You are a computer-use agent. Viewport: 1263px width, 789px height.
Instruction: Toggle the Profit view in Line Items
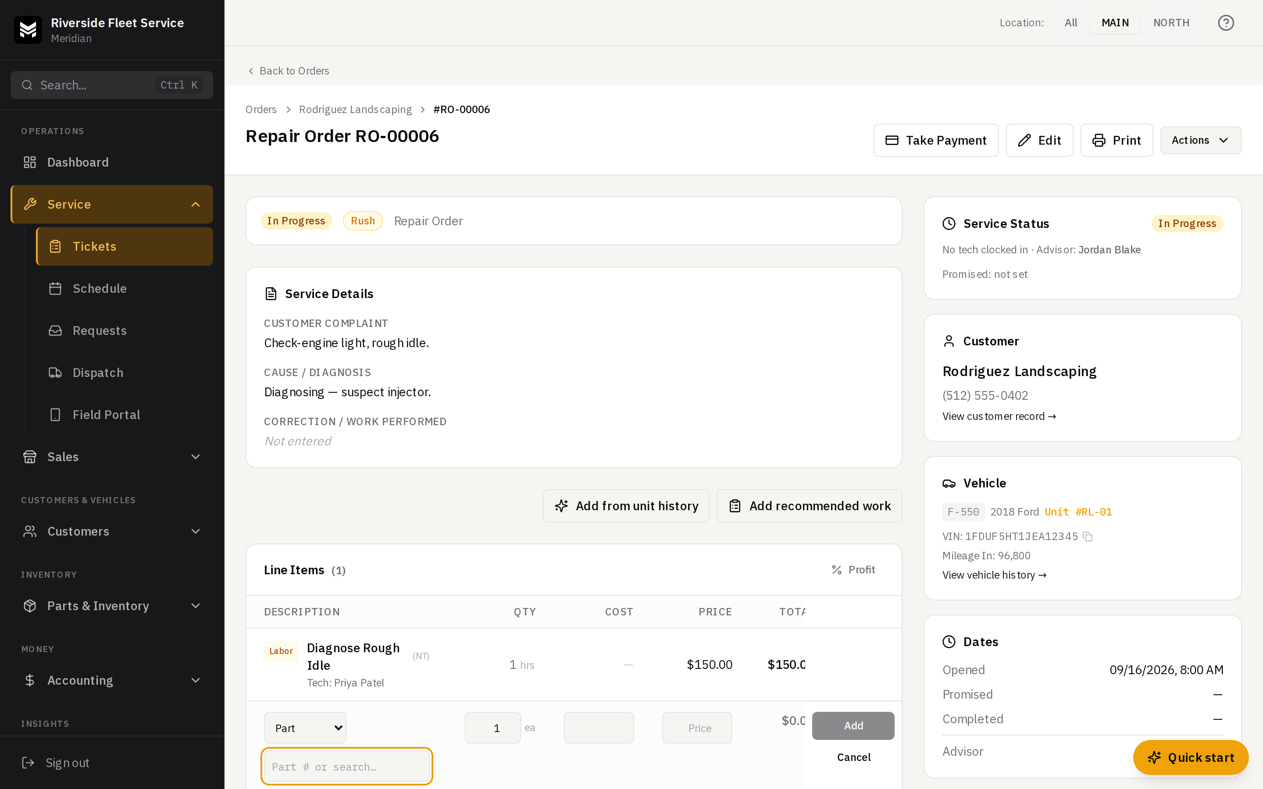(x=853, y=570)
